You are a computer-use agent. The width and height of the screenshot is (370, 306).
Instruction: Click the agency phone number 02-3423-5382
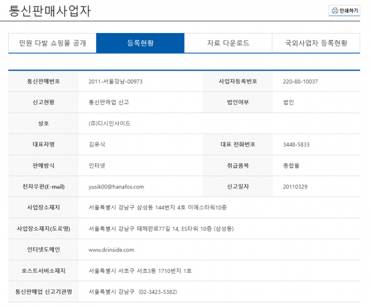pyautogui.click(x=155, y=292)
